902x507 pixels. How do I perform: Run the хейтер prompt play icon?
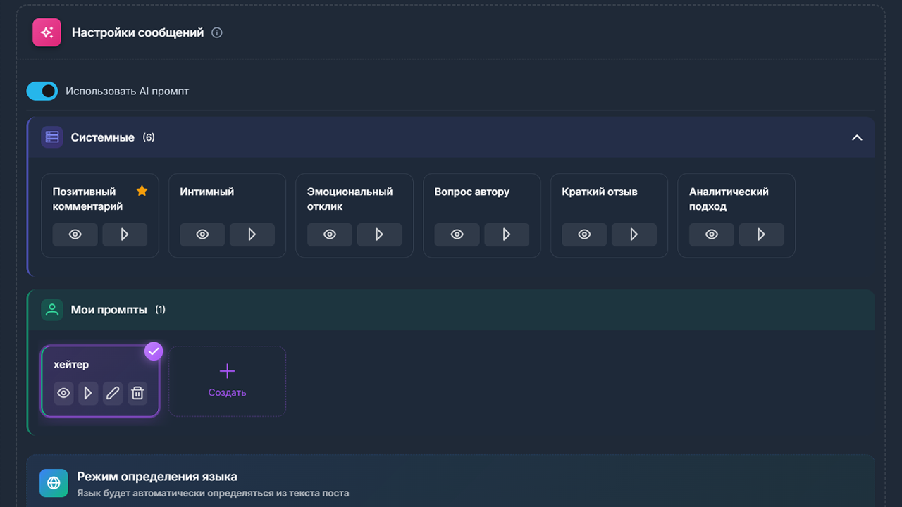88,393
